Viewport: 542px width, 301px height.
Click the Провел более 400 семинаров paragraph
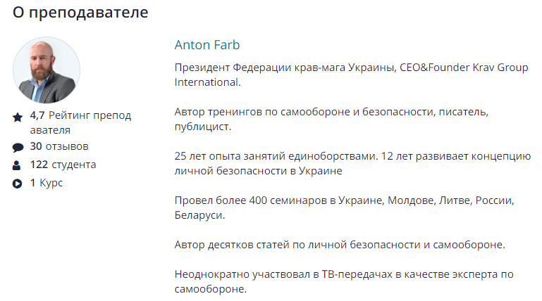coord(344,207)
